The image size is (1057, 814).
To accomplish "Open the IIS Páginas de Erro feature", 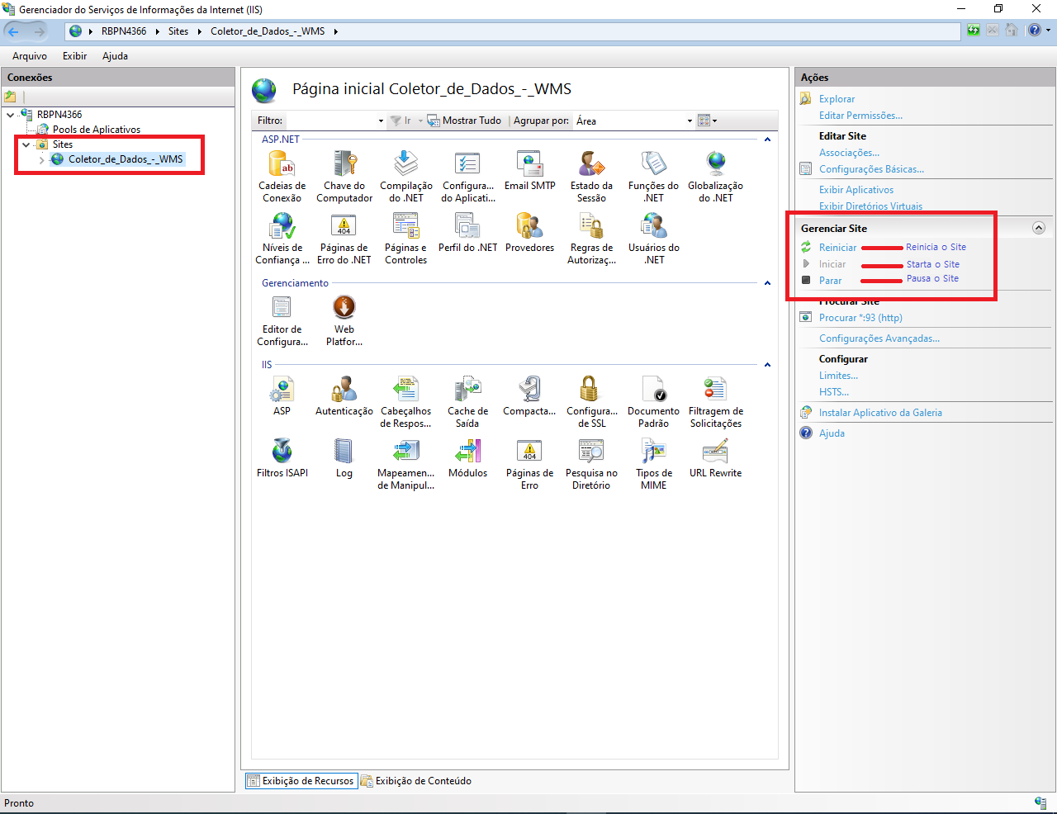I will [530, 464].
